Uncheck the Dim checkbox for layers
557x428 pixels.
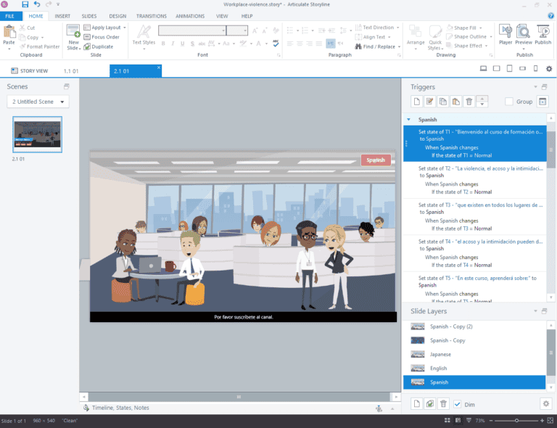pos(458,403)
